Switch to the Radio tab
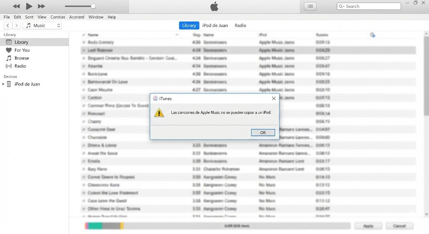 click(x=240, y=26)
